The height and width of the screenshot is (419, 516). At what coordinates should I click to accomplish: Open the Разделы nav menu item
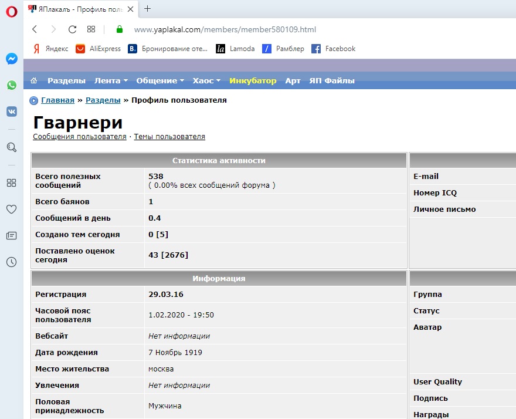point(66,81)
